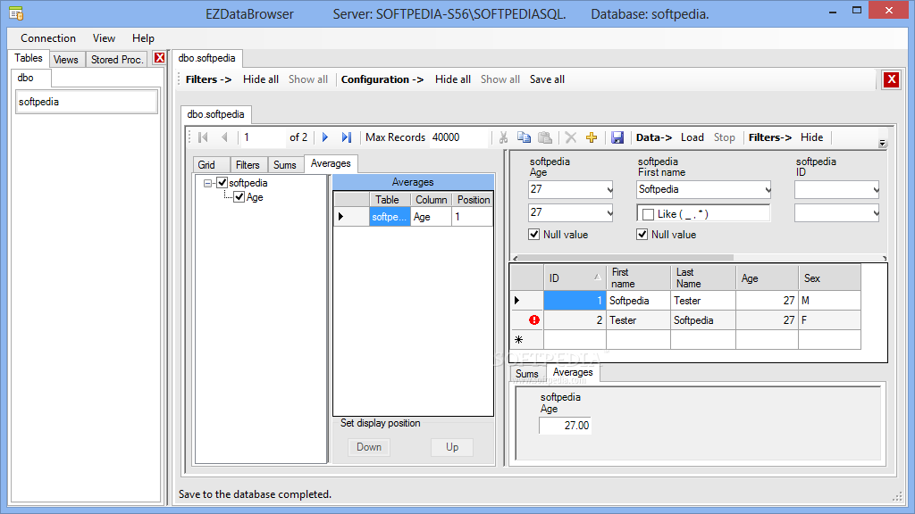915x514 pixels.
Task: Click the Paste clipboard icon
Action: [545, 137]
